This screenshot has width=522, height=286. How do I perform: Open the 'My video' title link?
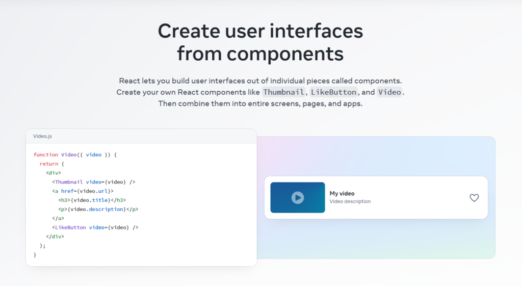coord(342,193)
